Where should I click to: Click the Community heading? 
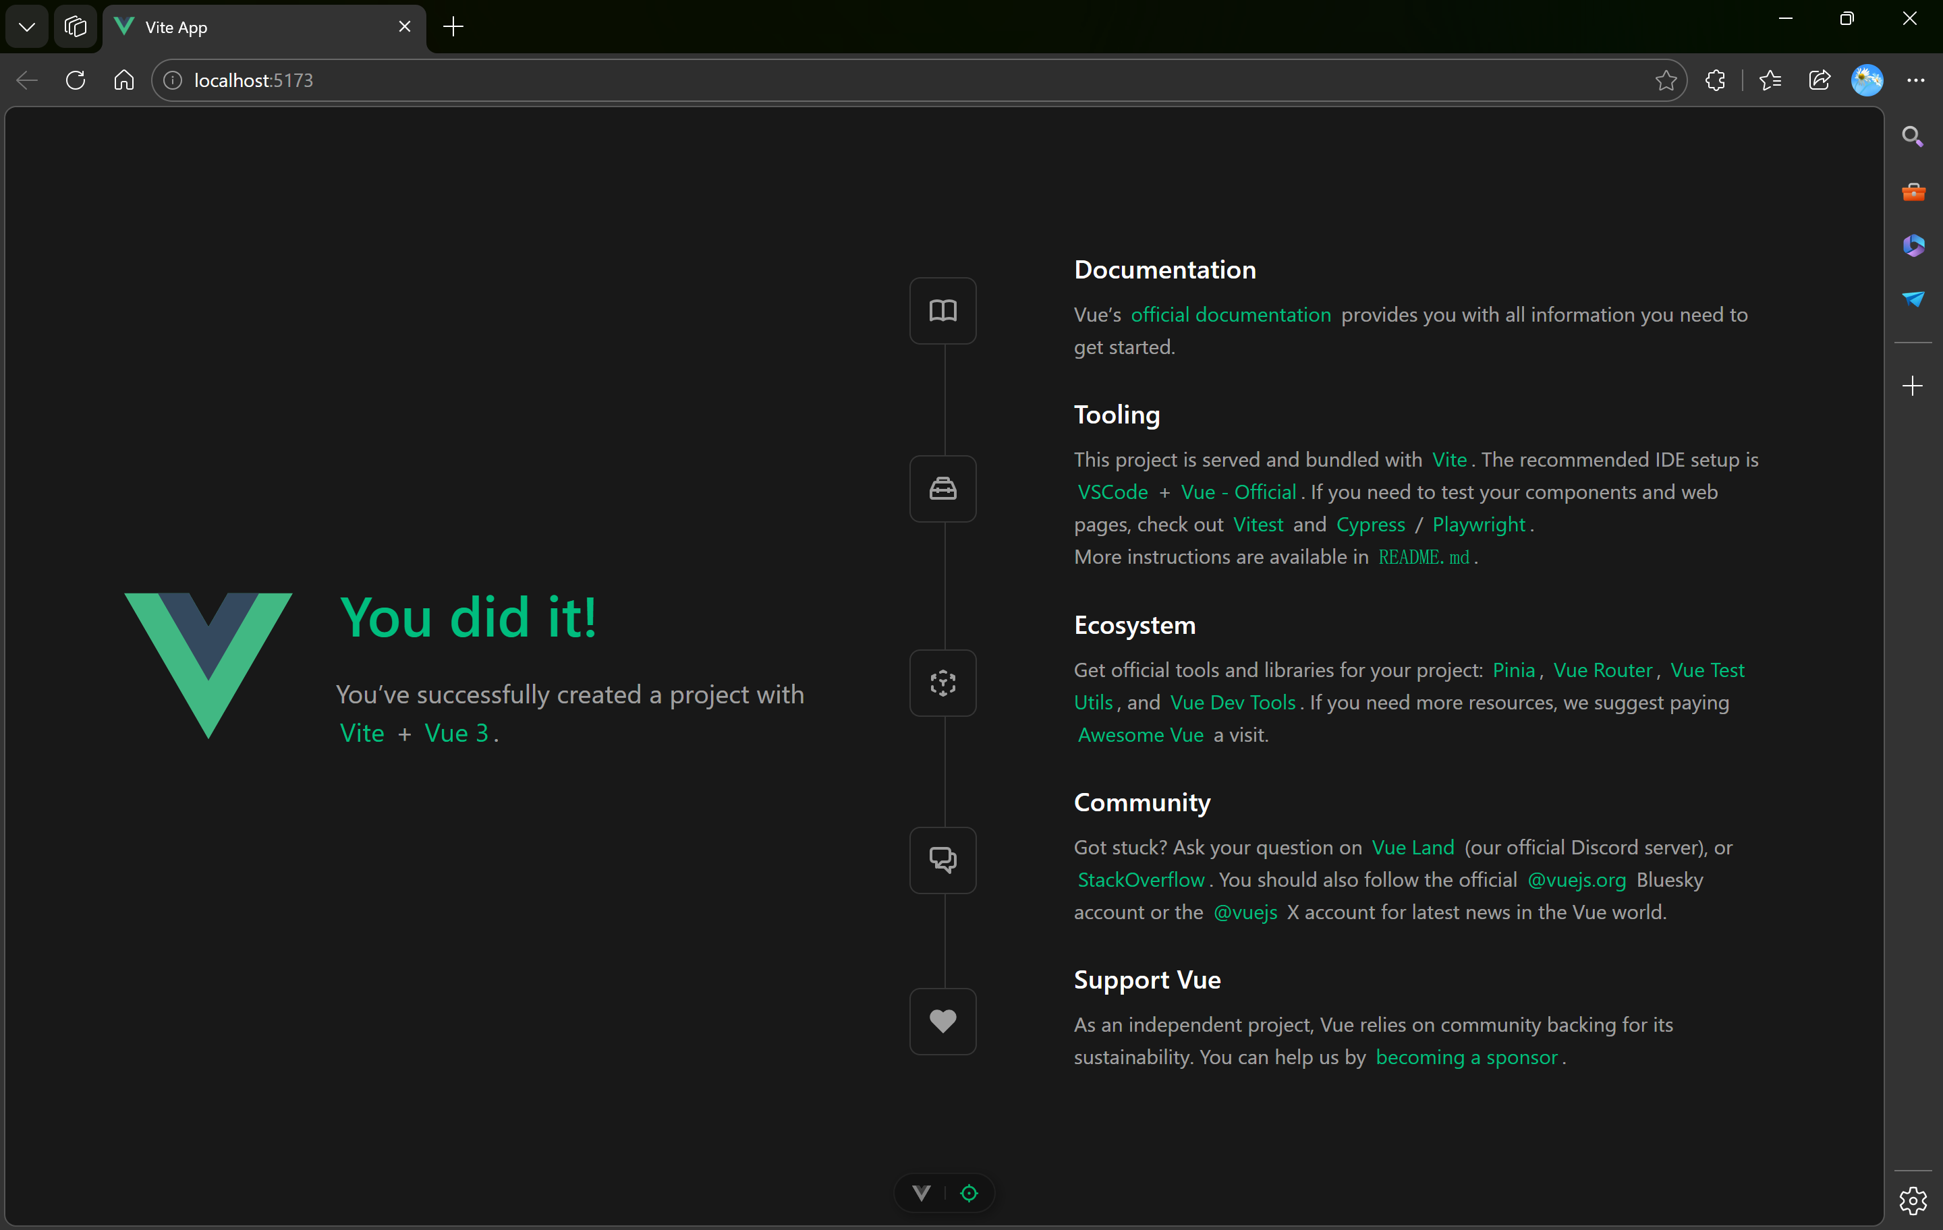(x=1142, y=802)
